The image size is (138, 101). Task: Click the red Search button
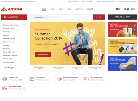[x=99, y=17]
